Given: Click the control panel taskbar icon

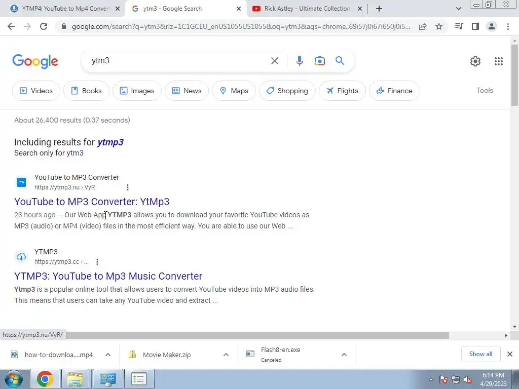Looking at the screenshot, I should [x=107, y=379].
